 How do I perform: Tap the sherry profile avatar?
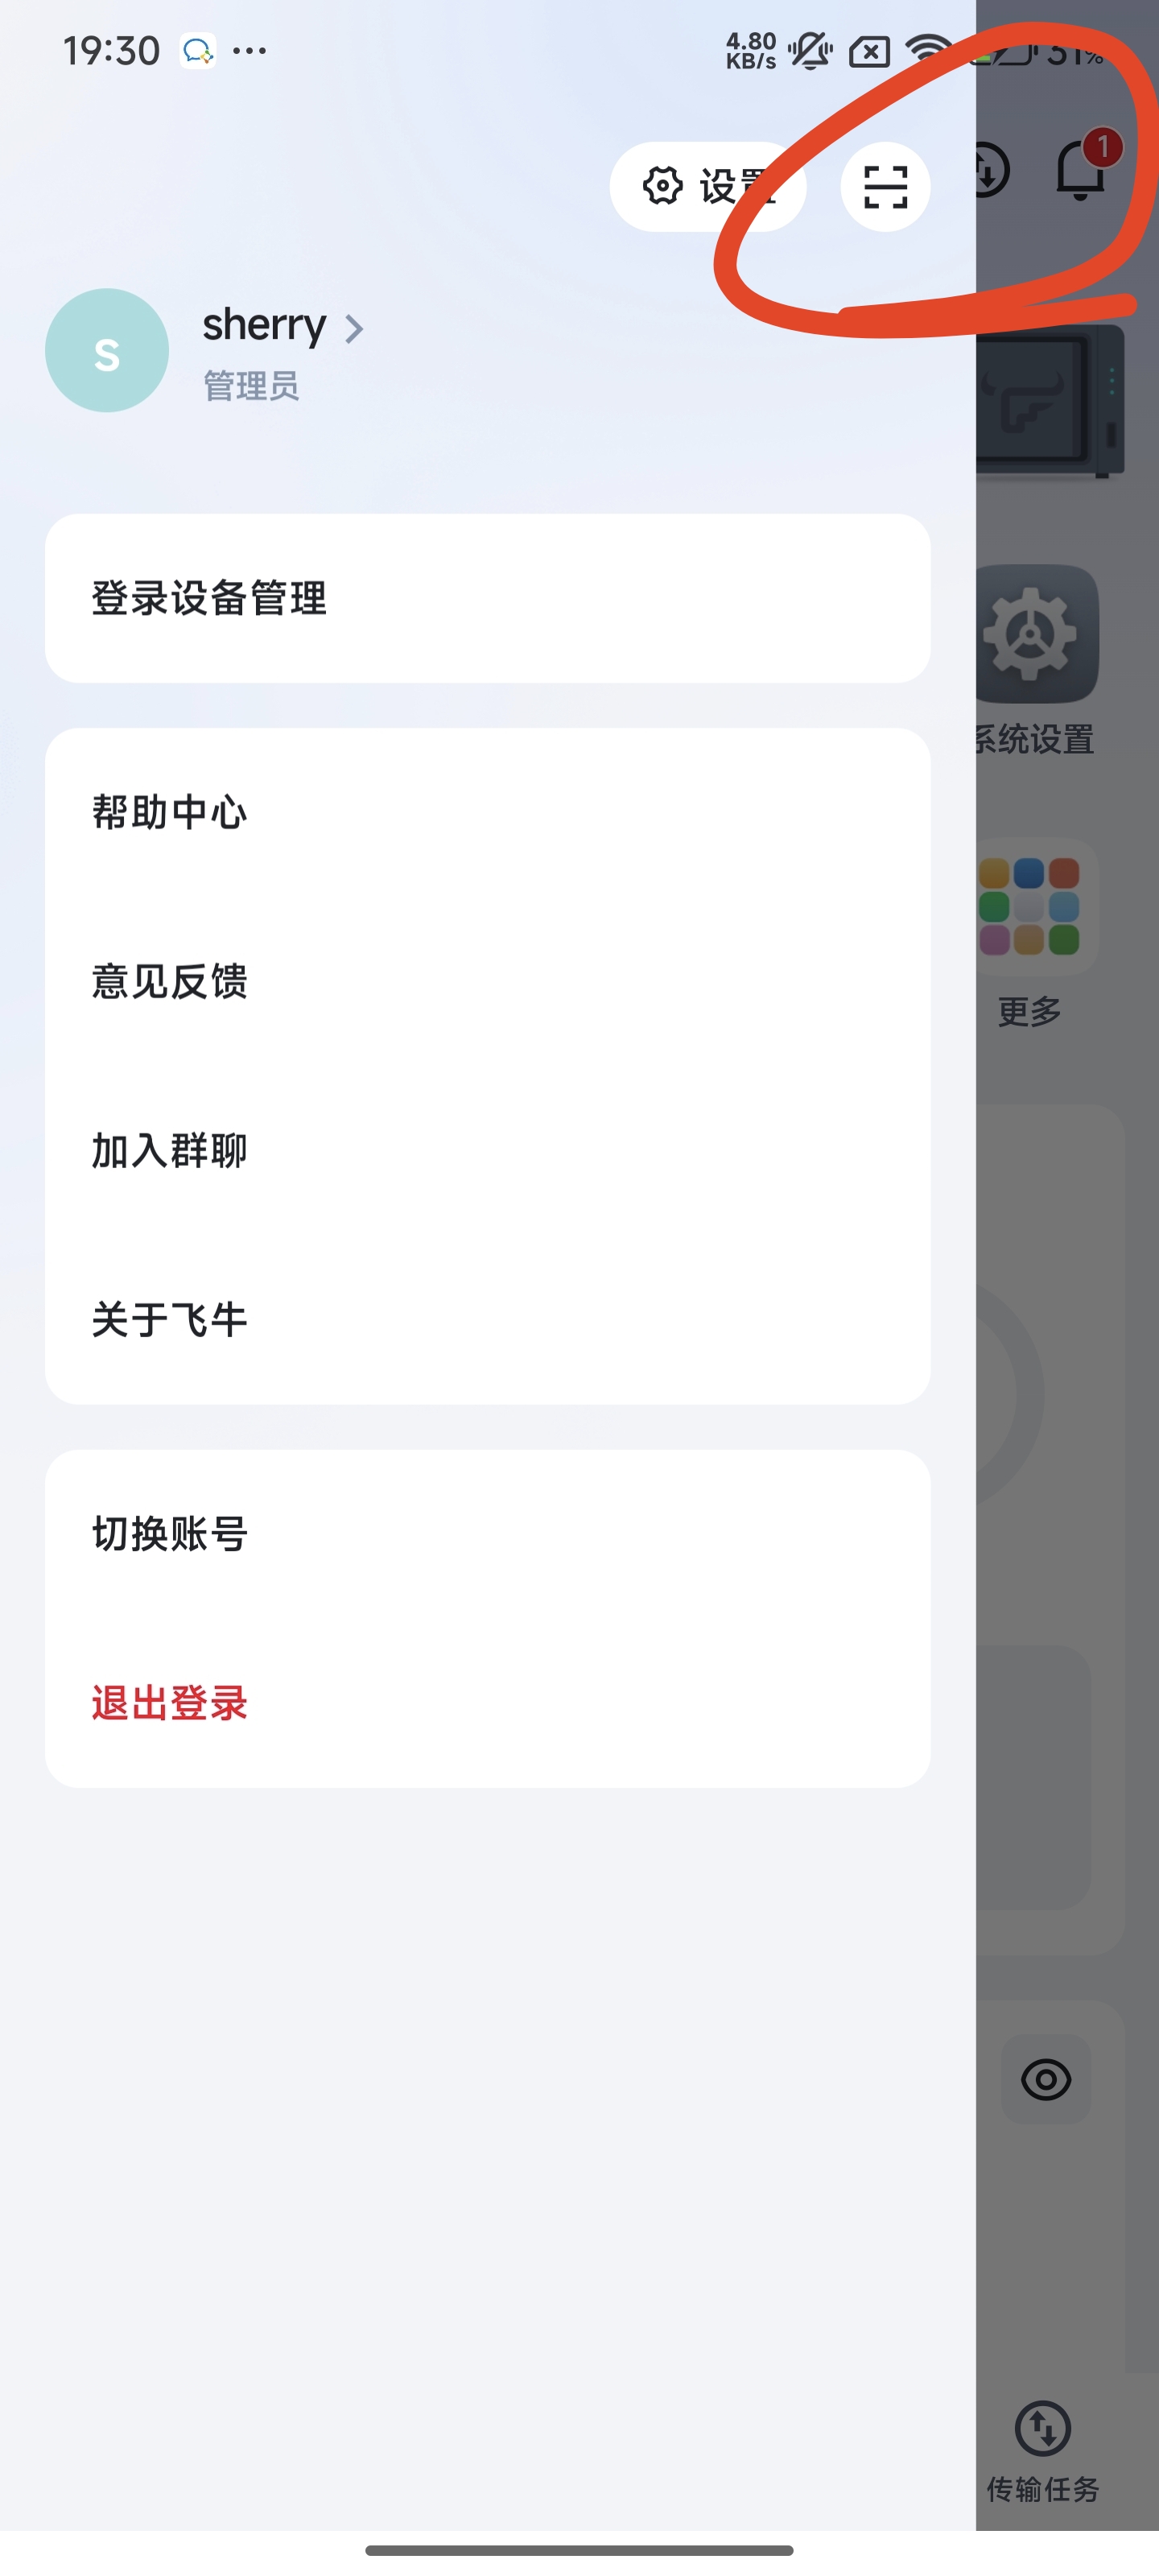point(107,350)
